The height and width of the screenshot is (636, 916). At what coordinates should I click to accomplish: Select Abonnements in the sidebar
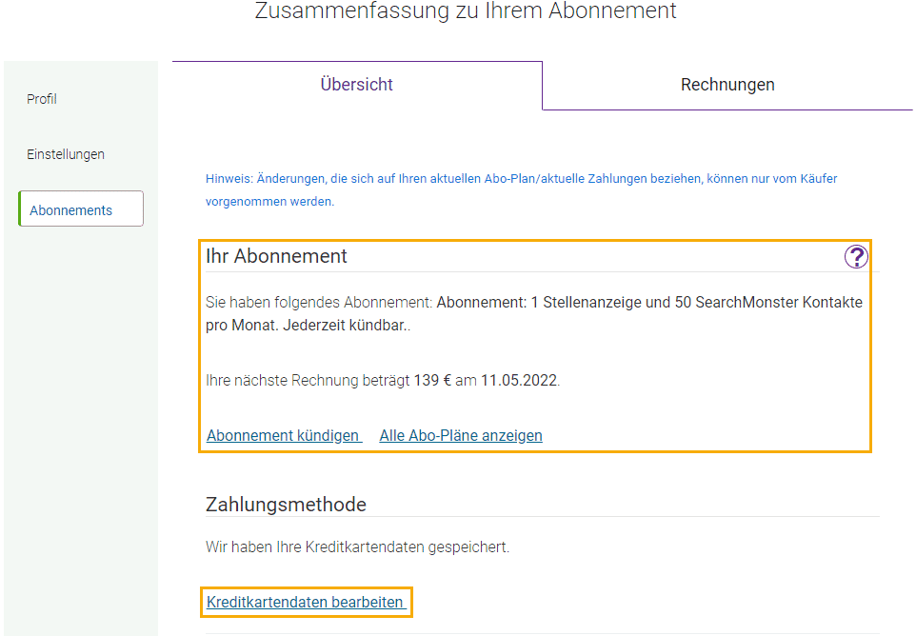[81, 209]
